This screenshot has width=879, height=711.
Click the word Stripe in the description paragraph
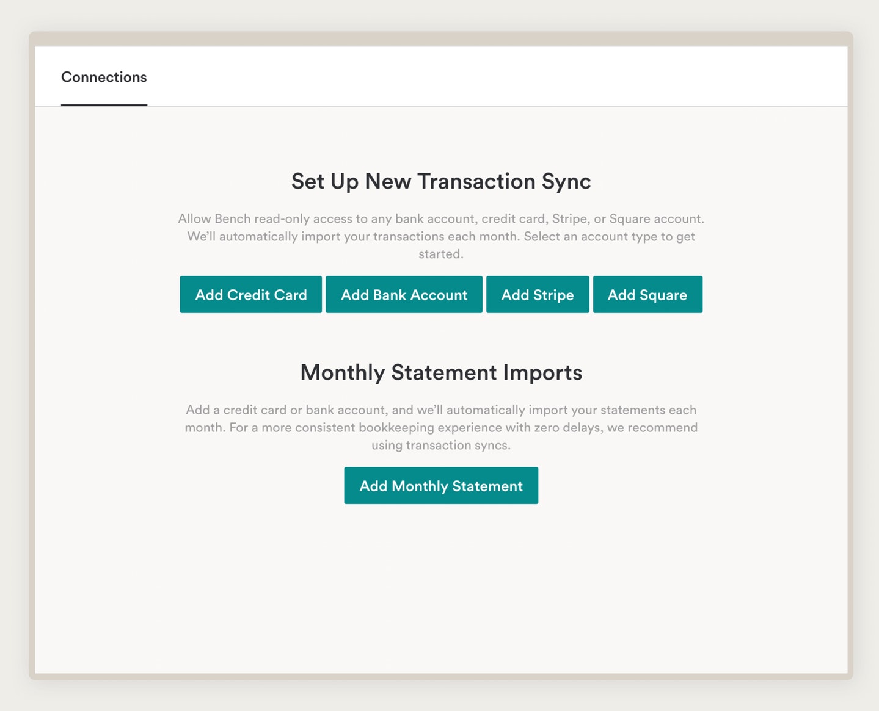coord(570,218)
